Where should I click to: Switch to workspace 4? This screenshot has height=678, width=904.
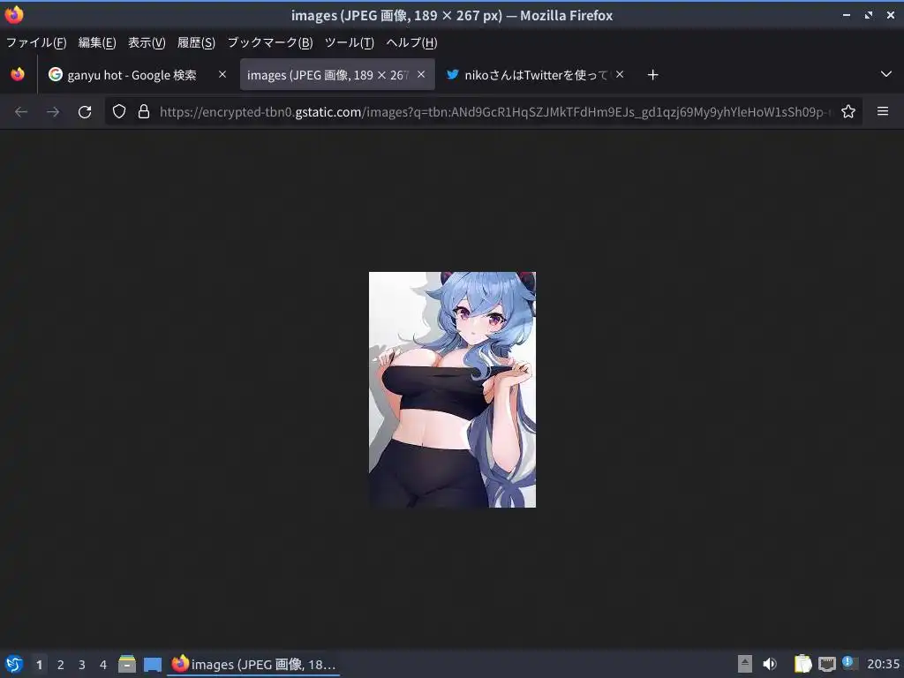point(103,665)
